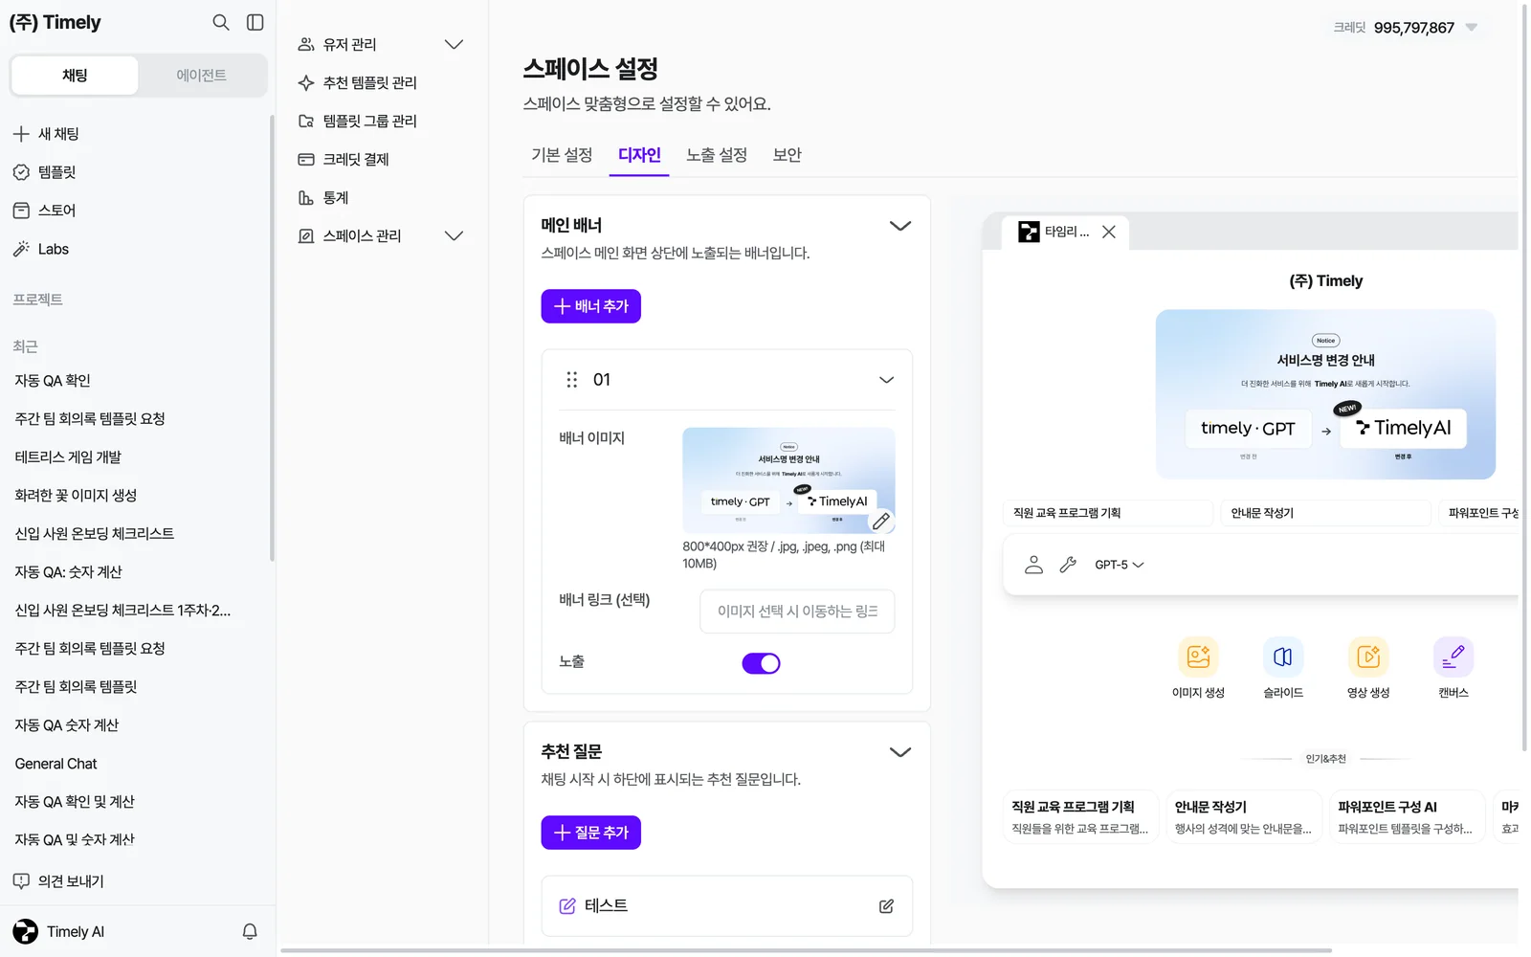This screenshot has height=957, width=1531.
Task: Switch to the 기본 설정 tab
Action: [562, 155]
